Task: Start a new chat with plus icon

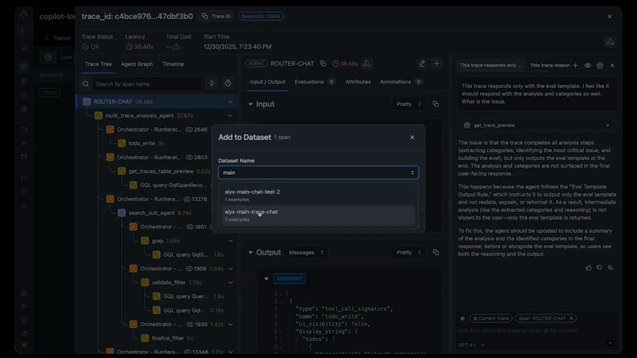Action: click(x=575, y=66)
